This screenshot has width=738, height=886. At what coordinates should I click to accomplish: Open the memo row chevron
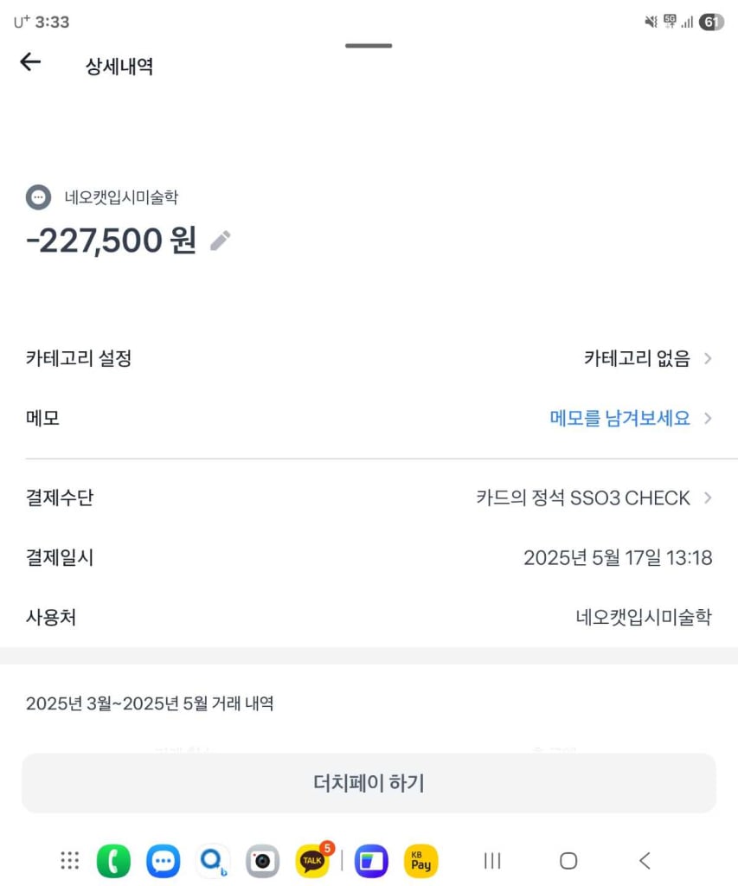click(708, 418)
